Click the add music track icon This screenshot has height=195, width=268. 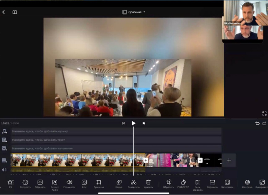pyautogui.click(x=4, y=131)
